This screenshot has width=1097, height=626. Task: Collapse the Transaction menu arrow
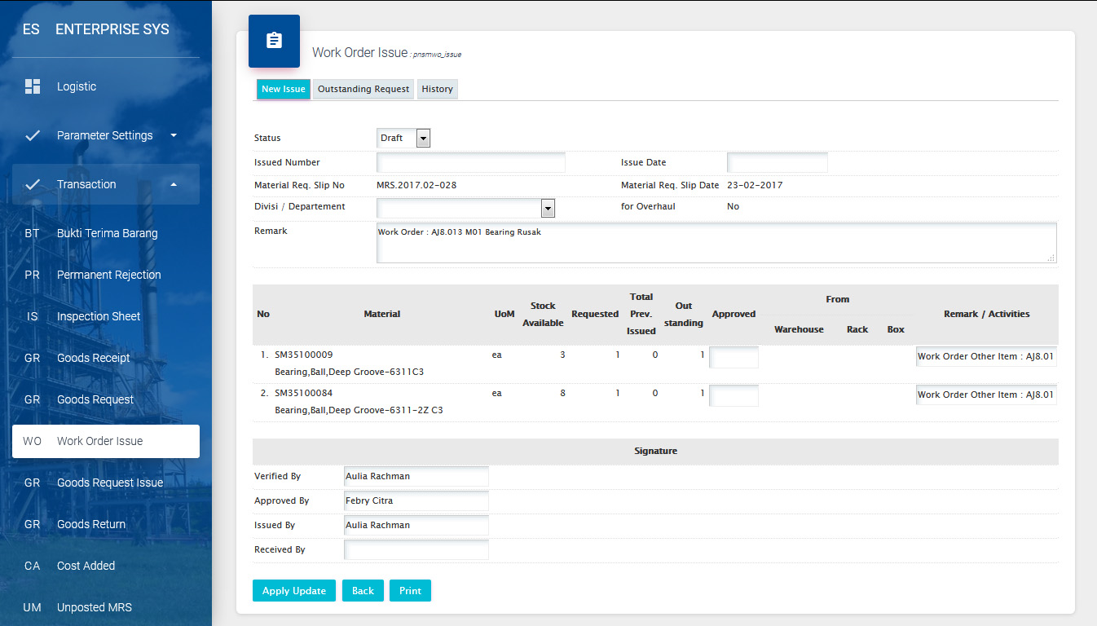point(174,184)
